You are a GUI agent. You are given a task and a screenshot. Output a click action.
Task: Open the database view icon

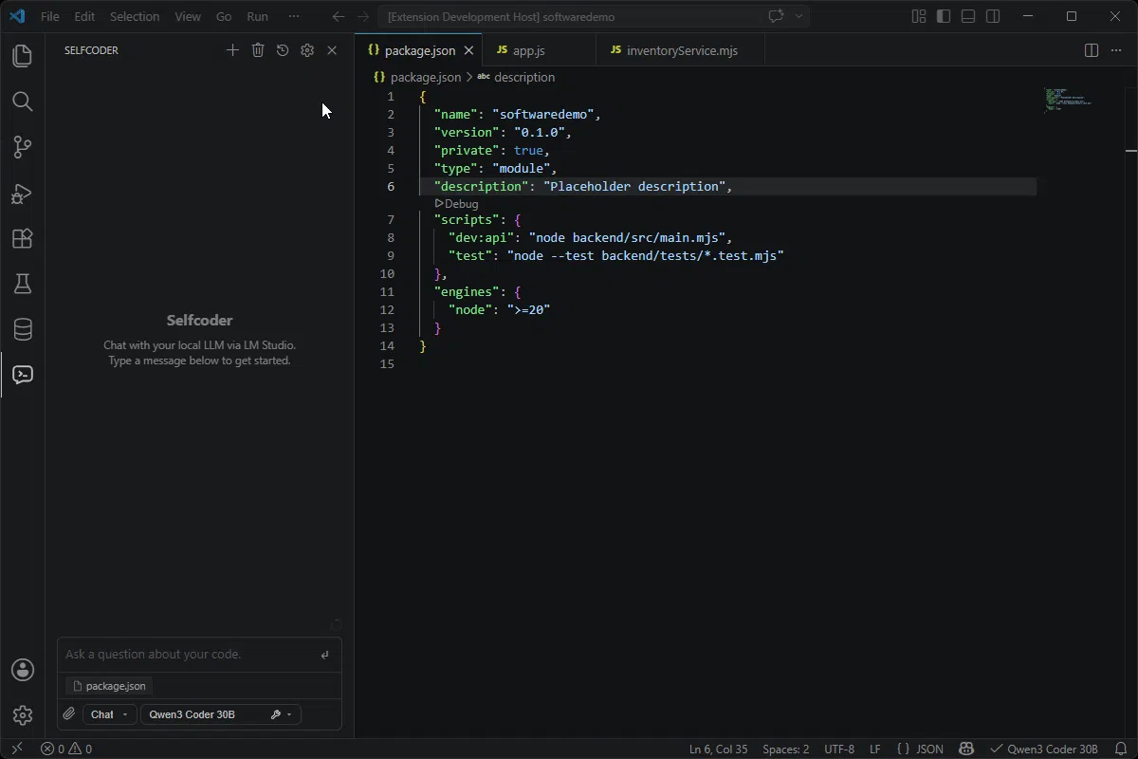tap(22, 329)
